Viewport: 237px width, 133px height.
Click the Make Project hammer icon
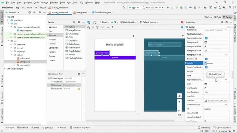pyautogui.click(x=124, y=7)
